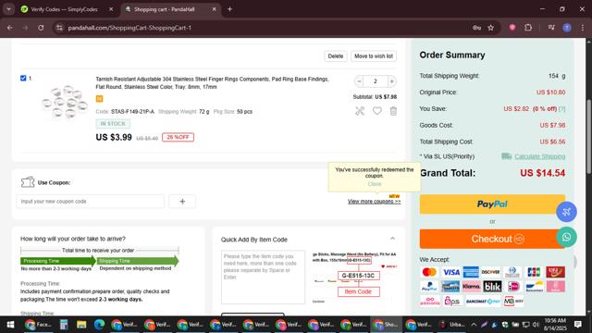Click the EPS payment logo
The height and width of the screenshot is (333, 592).
coord(451,301)
